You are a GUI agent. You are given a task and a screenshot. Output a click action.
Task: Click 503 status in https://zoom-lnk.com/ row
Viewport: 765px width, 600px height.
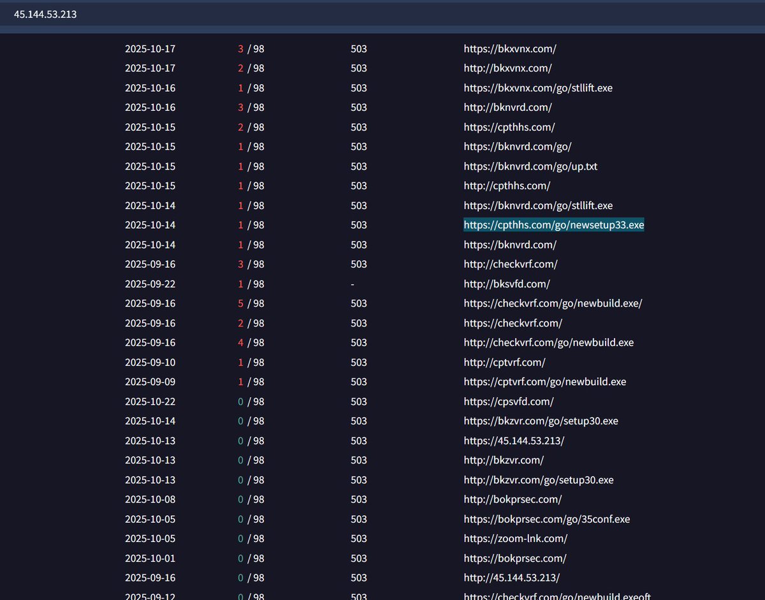click(x=359, y=539)
